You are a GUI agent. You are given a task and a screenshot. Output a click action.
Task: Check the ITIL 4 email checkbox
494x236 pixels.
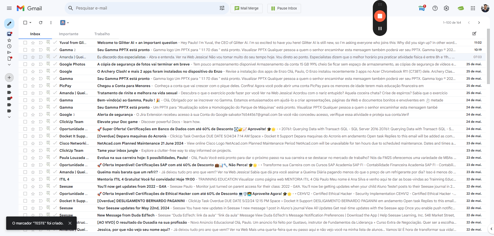click(x=25, y=179)
